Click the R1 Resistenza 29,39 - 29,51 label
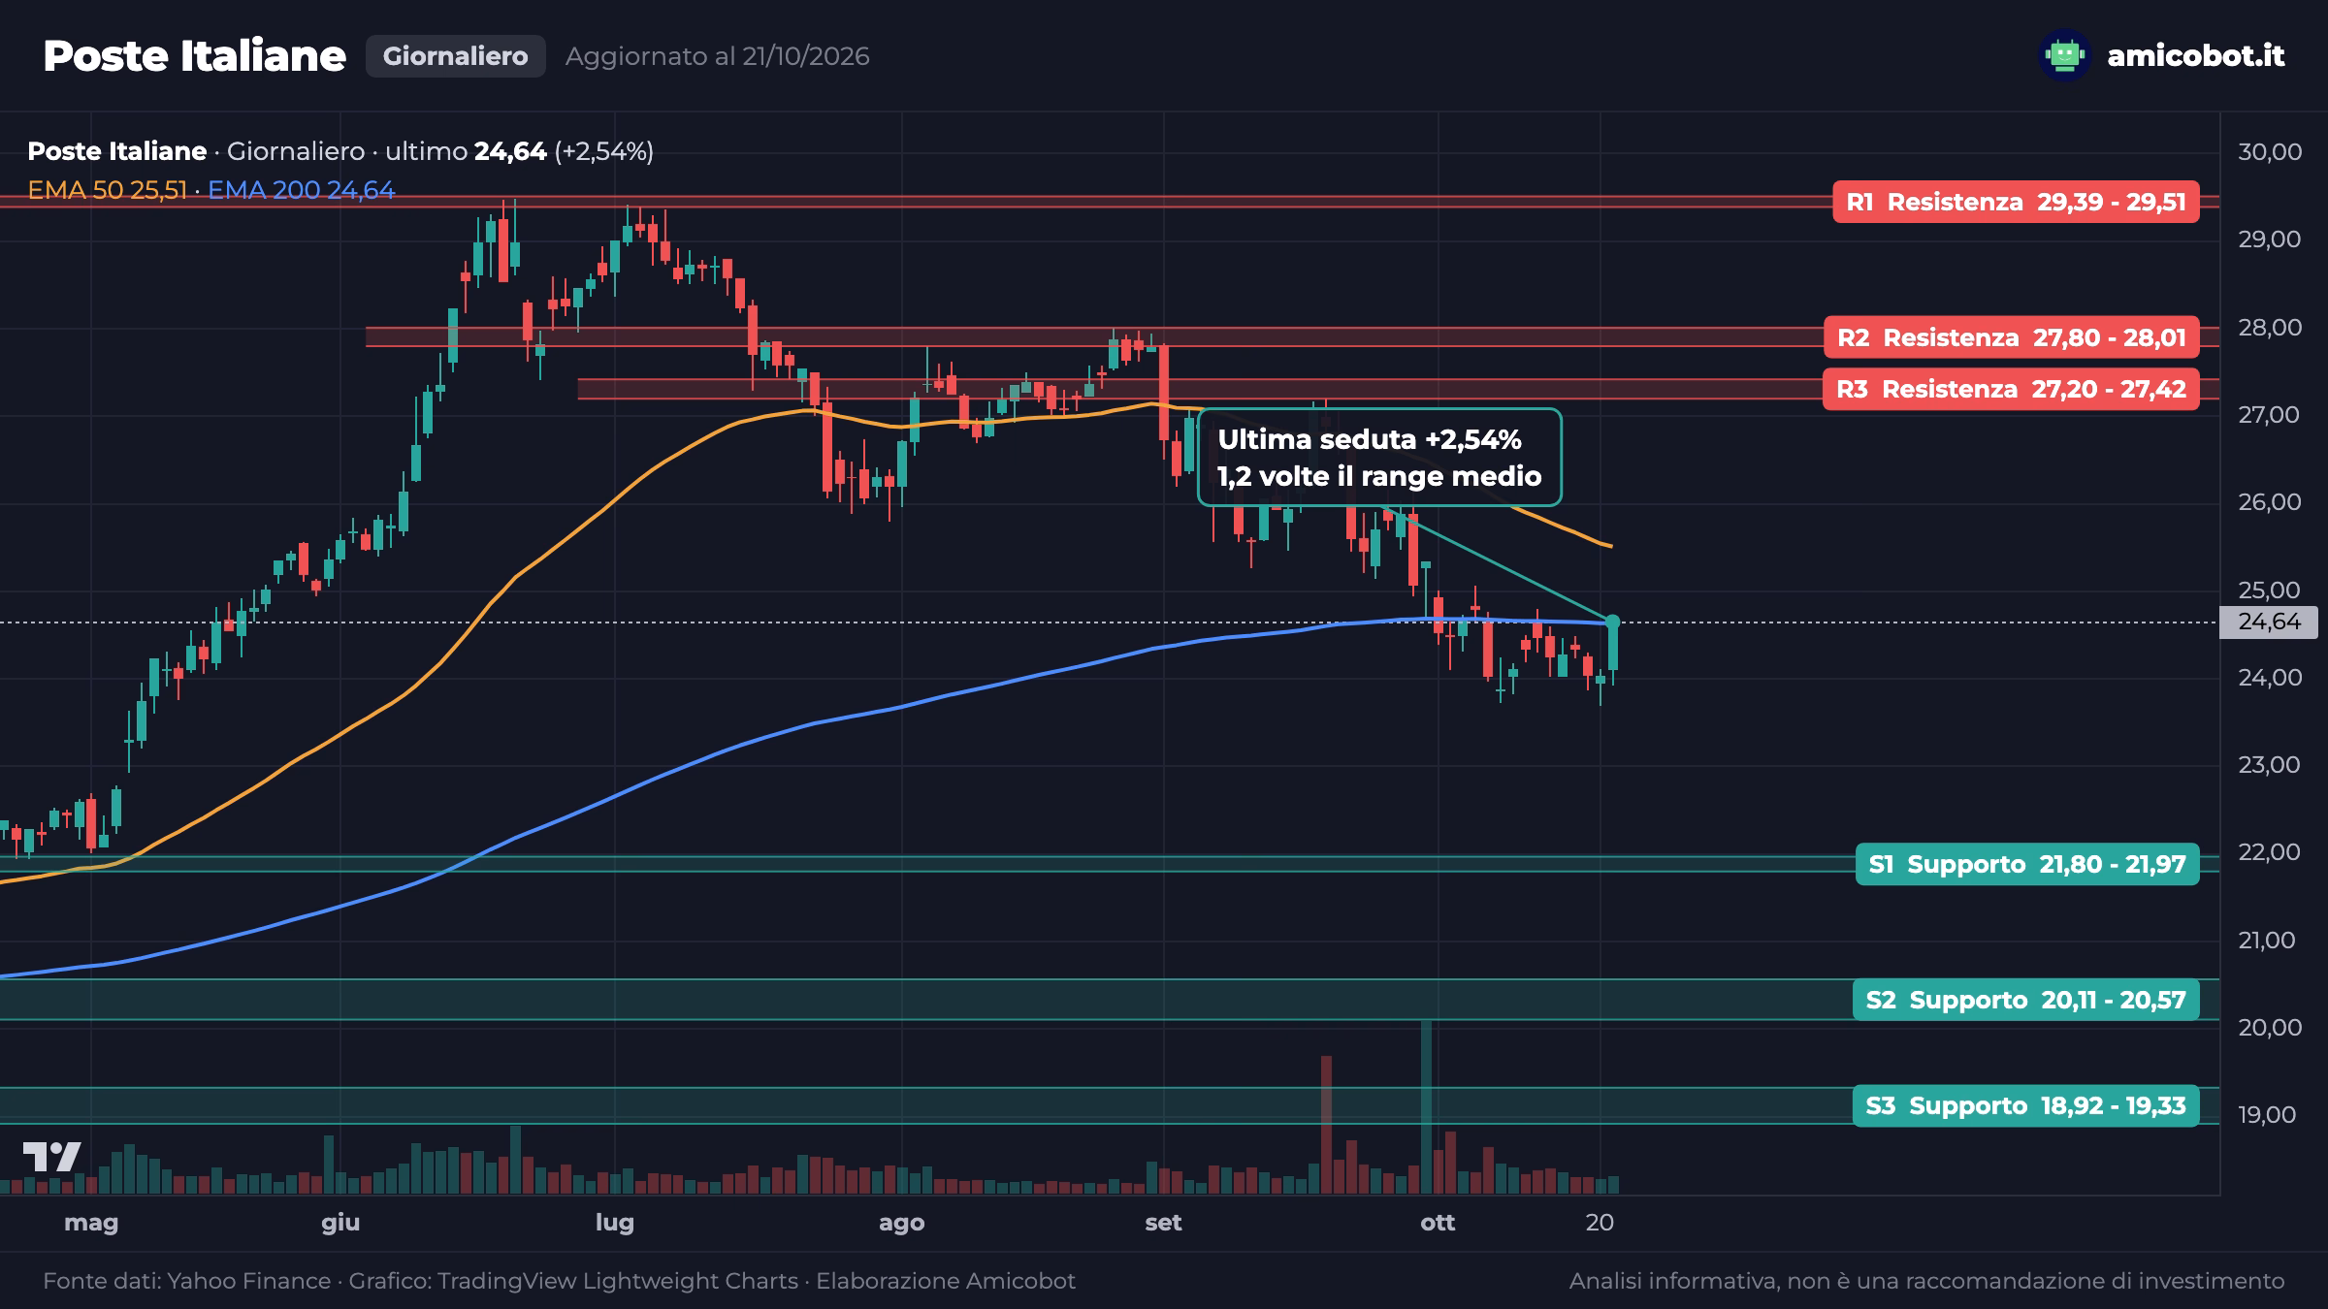2328x1309 pixels. pyautogui.click(x=2016, y=202)
